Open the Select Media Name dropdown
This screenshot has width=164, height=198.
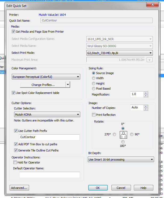coord(119,46)
